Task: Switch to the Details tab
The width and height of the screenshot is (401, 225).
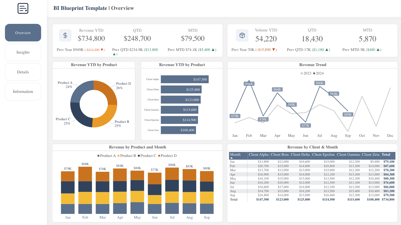Action: pos(23,72)
